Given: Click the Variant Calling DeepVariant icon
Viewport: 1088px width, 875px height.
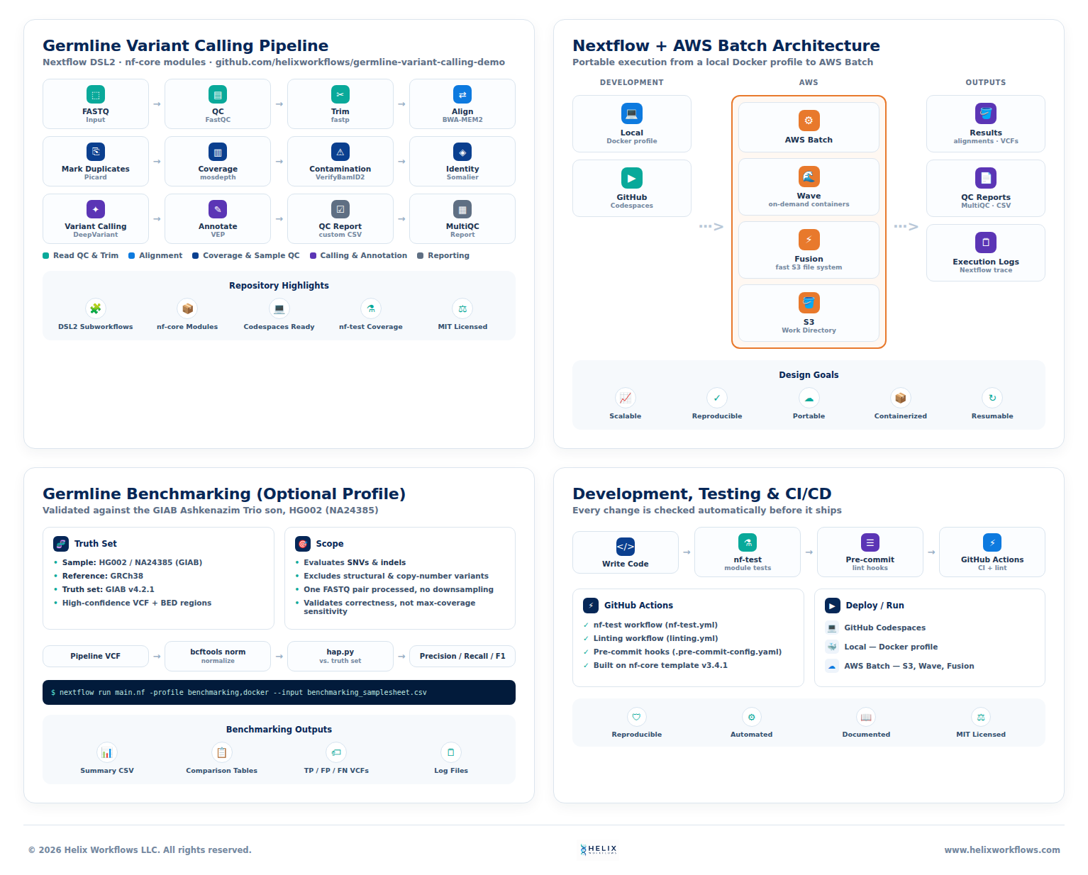Looking at the screenshot, I should click(x=95, y=209).
